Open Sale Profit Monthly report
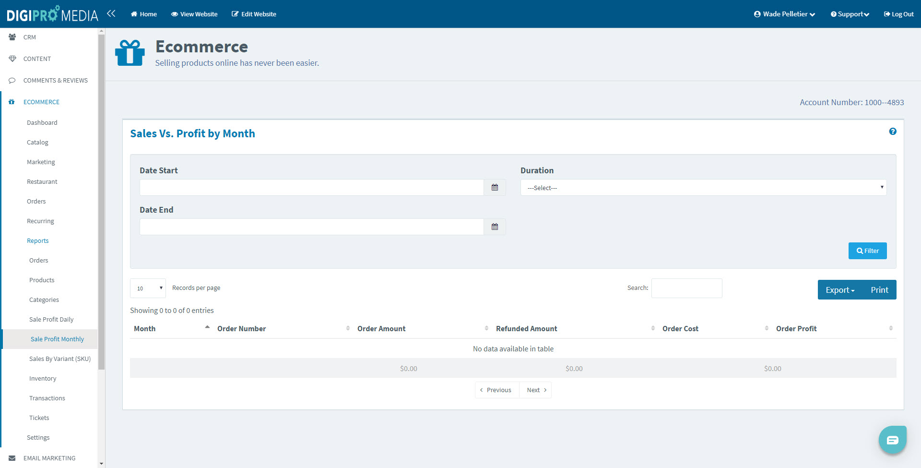This screenshot has height=468, width=921. [x=57, y=339]
